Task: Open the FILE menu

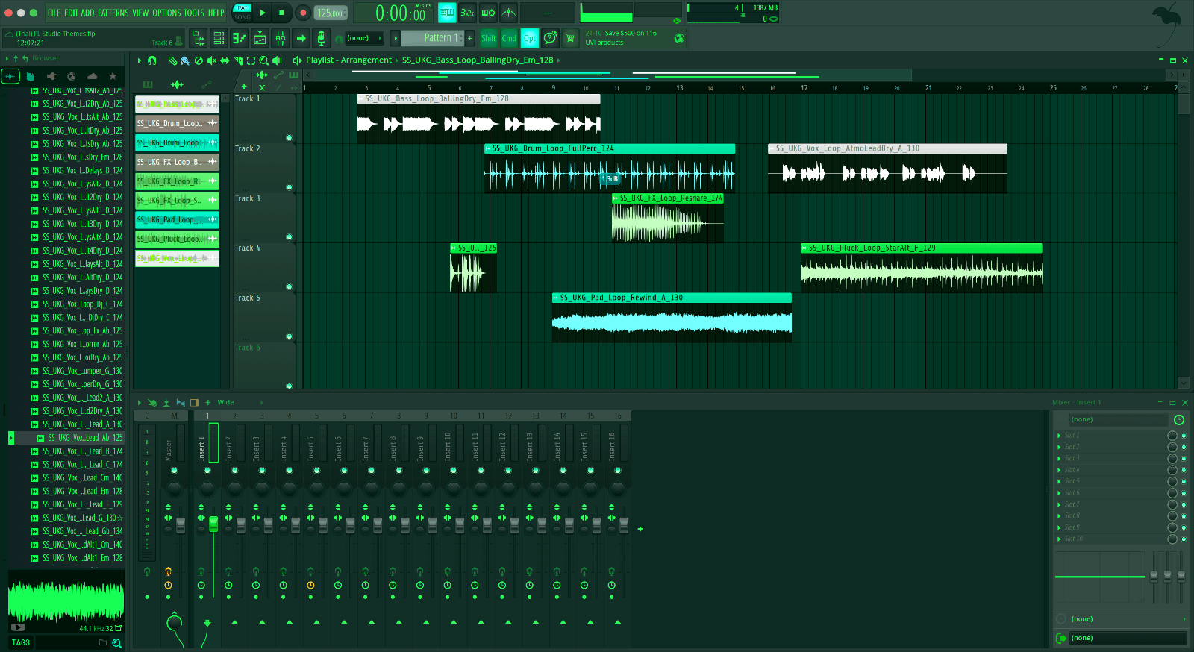Action: pos(54,13)
